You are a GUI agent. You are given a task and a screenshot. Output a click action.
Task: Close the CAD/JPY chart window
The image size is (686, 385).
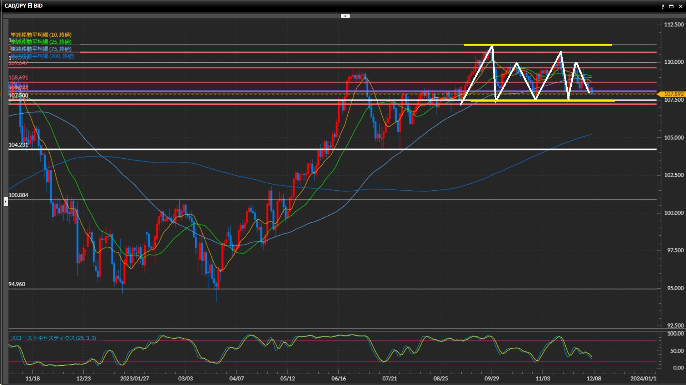pyautogui.click(x=680, y=6)
